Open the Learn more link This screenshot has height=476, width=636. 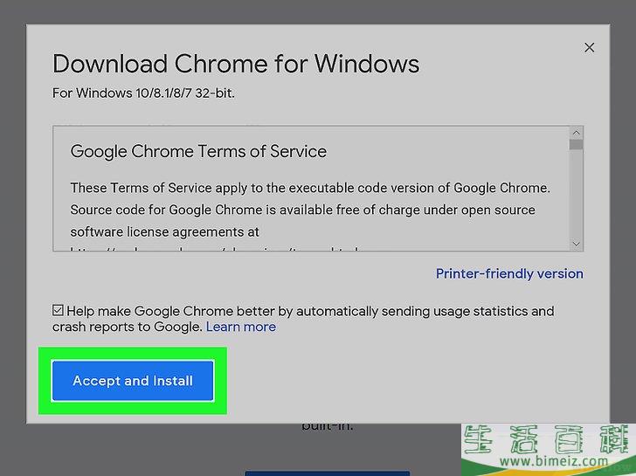pyautogui.click(x=241, y=327)
